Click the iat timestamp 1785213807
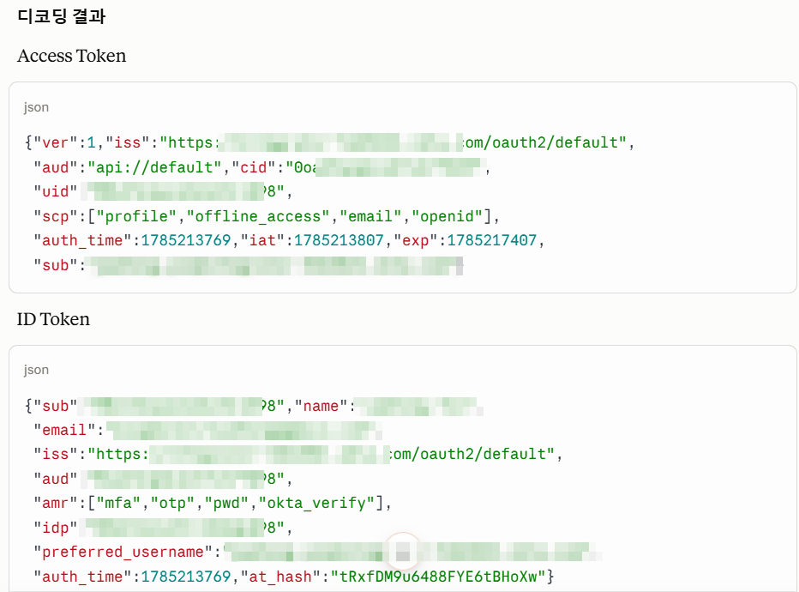This screenshot has width=799, height=592. click(339, 240)
